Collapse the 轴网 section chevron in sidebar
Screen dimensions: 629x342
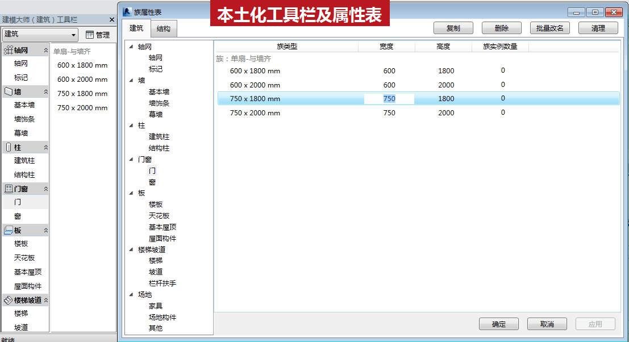point(45,50)
